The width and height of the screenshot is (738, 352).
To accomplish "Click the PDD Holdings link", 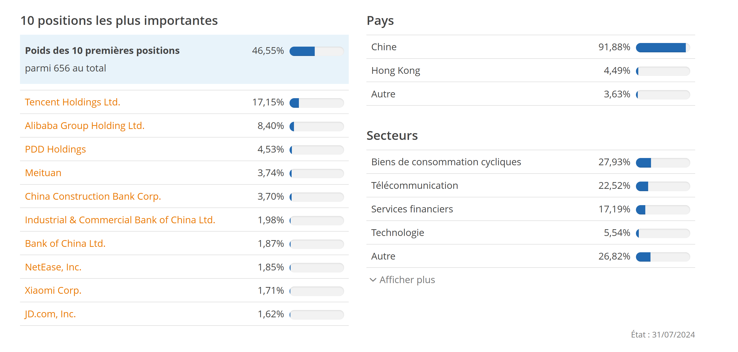I will (55, 149).
